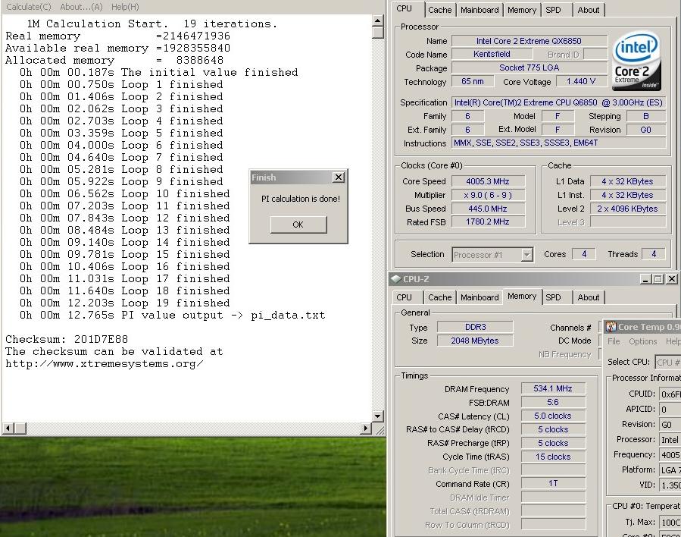
Task: Switch to the Mainboard tab in the CPU-Z Memory window
Action: 480,297
